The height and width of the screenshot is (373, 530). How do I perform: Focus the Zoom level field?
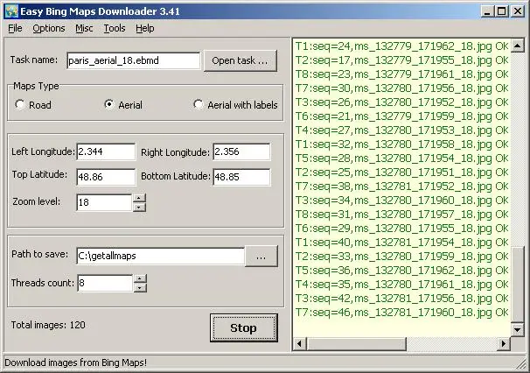point(104,202)
